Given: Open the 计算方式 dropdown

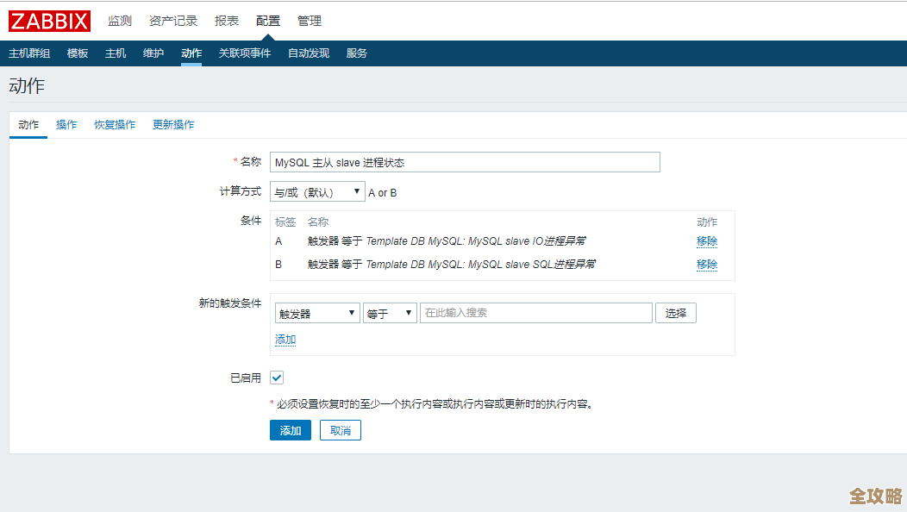Looking at the screenshot, I should point(316,191).
